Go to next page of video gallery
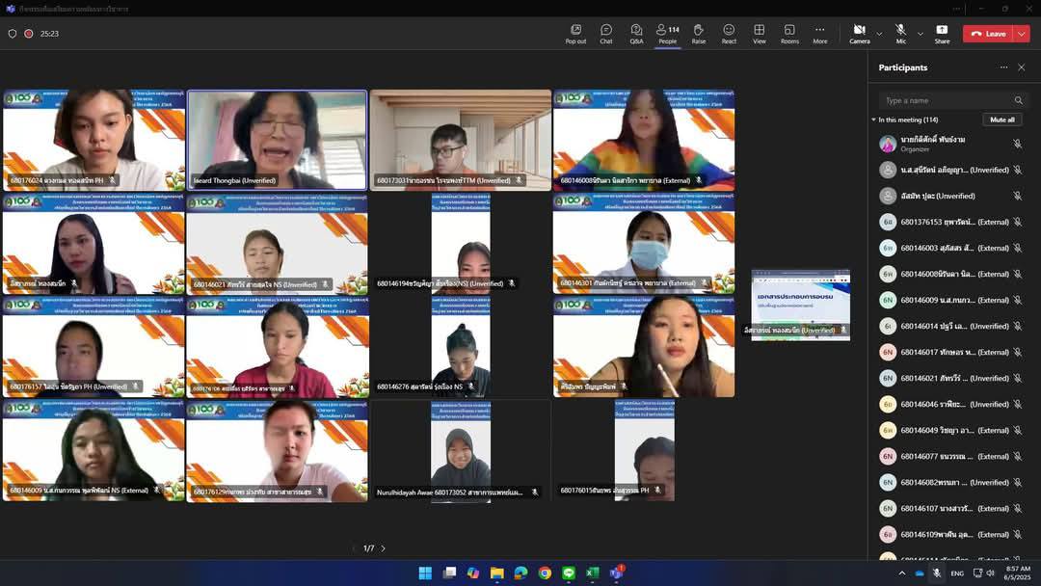 [383, 548]
